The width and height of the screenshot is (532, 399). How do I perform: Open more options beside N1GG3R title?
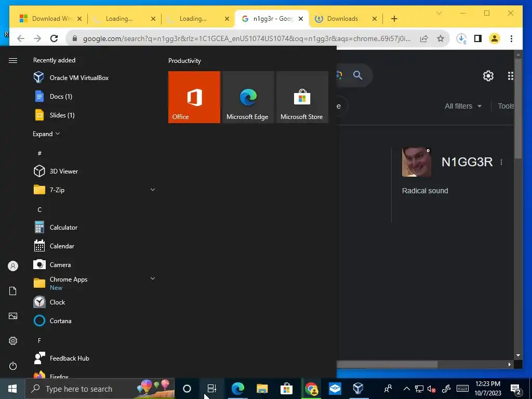coord(501,162)
